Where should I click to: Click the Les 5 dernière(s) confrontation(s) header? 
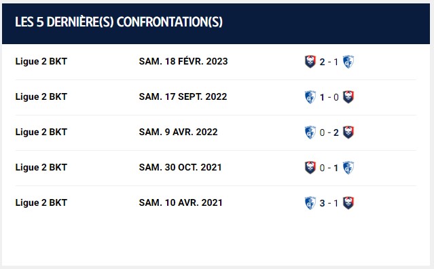click(119, 22)
